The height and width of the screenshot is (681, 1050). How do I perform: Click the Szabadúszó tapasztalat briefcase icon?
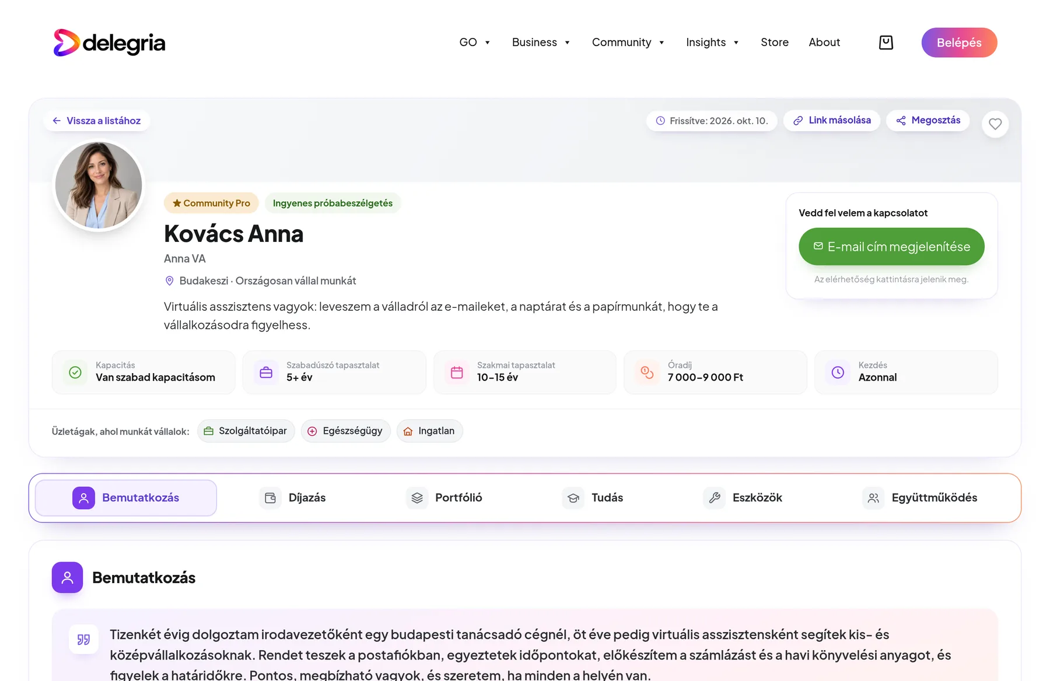pos(266,372)
